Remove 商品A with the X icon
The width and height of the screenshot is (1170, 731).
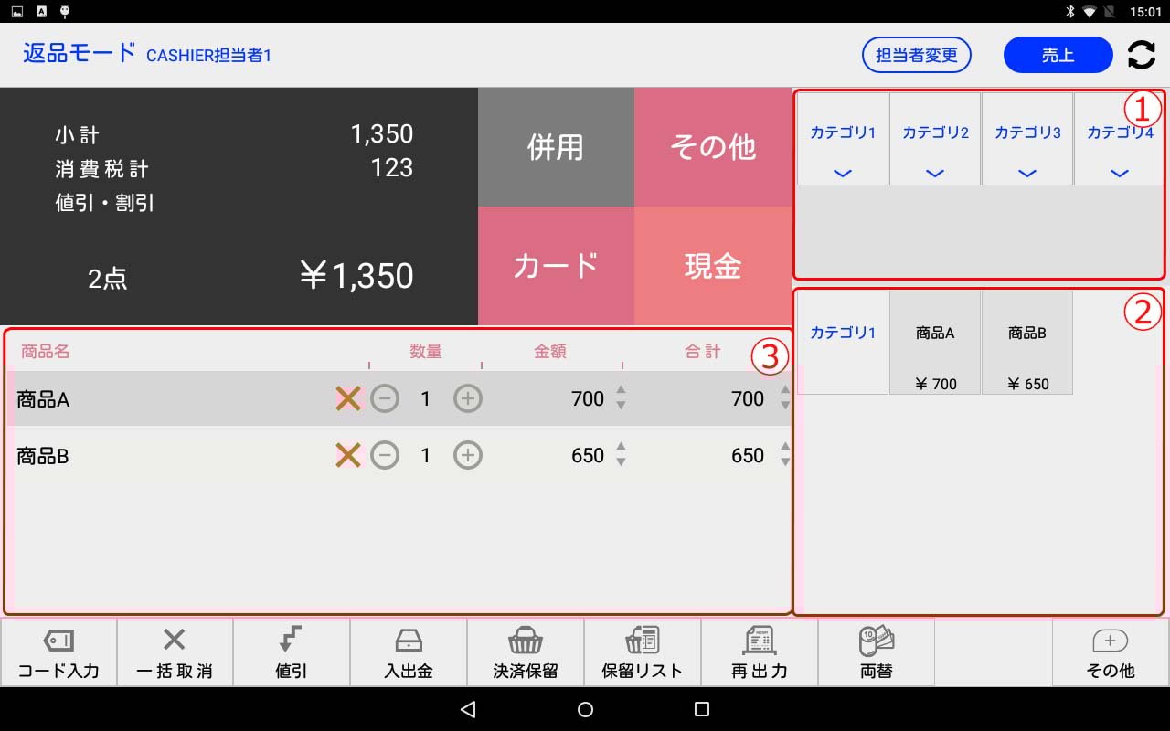click(347, 398)
